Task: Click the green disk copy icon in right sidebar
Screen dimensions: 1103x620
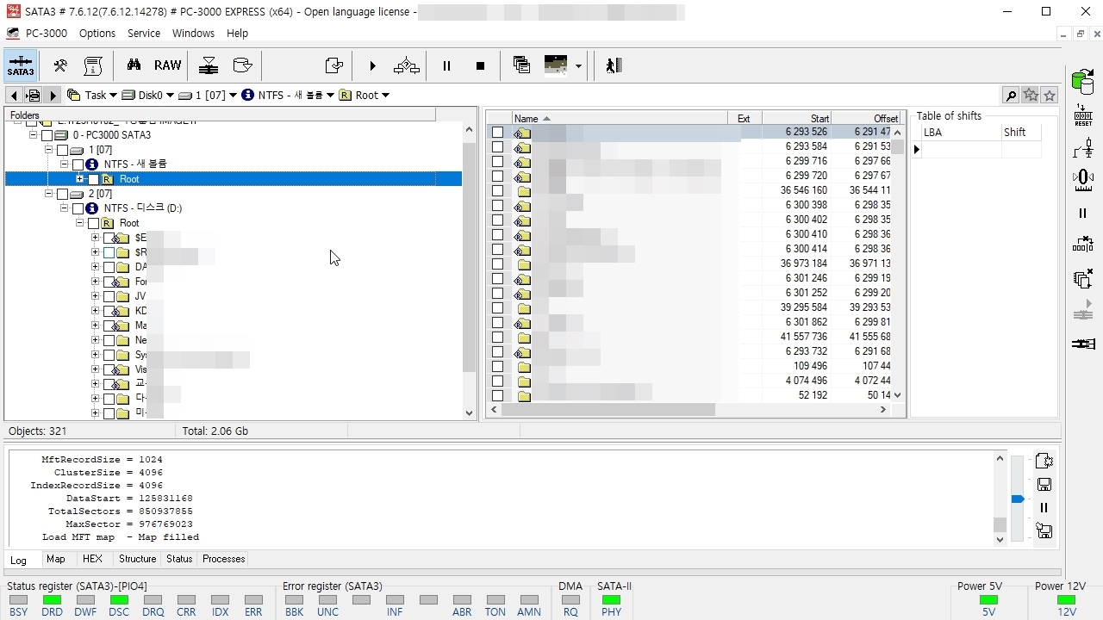Action: pyautogui.click(x=1083, y=80)
